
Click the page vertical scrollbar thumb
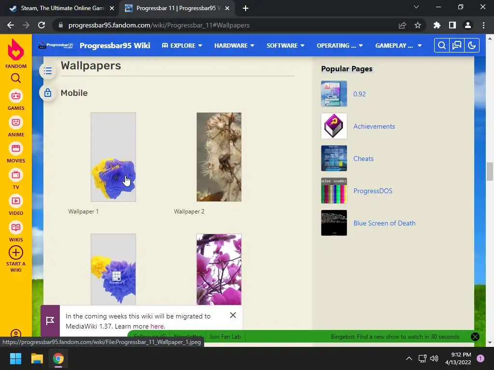(x=490, y=172)
